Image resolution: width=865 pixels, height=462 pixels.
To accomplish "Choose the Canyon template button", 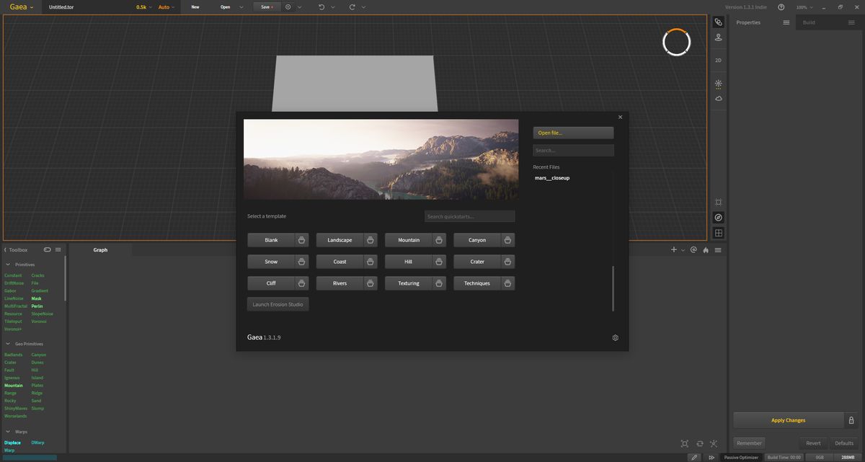I will point(476,240).
